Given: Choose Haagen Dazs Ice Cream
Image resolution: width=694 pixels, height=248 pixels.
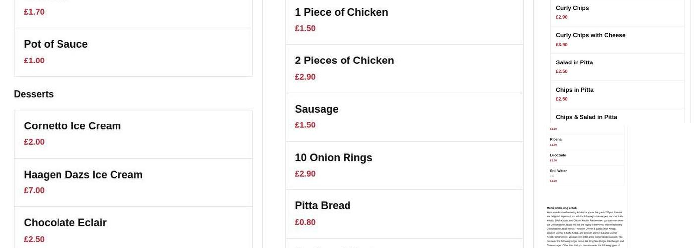Looking at the screenshot, I should [83, 175].
